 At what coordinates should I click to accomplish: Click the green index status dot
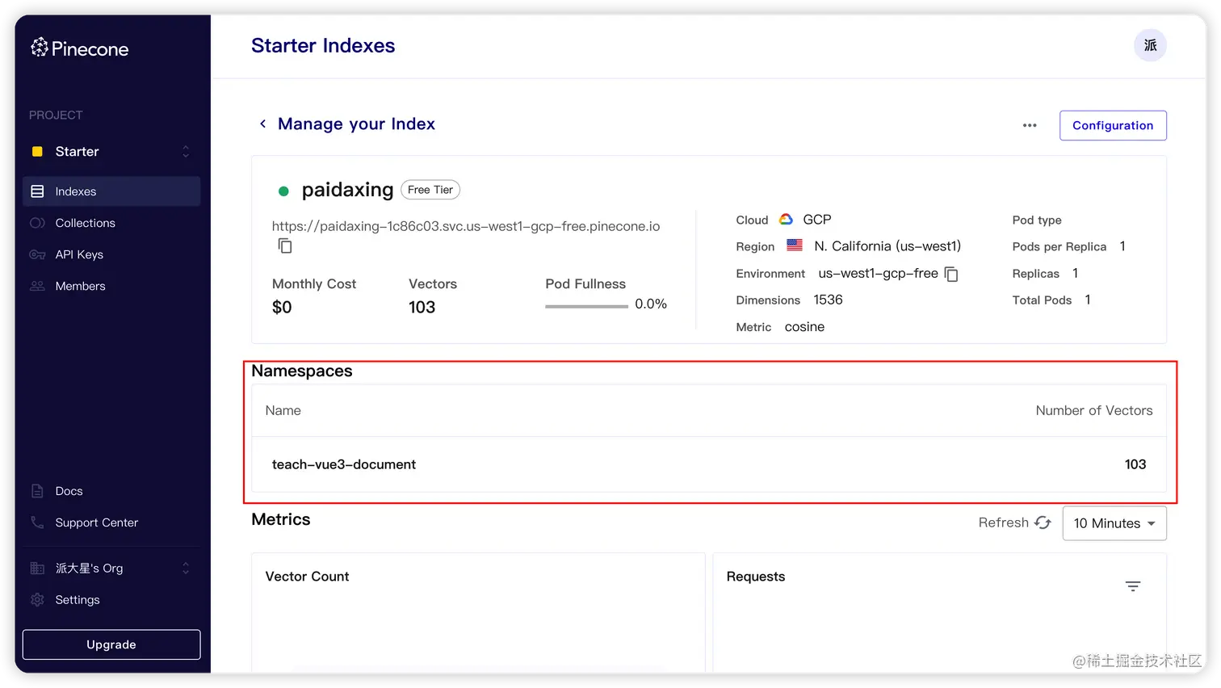click(x=283, y=191)
